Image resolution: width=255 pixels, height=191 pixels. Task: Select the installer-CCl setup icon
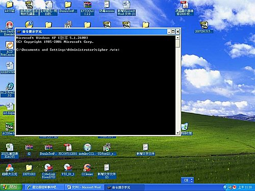[87, 149]
